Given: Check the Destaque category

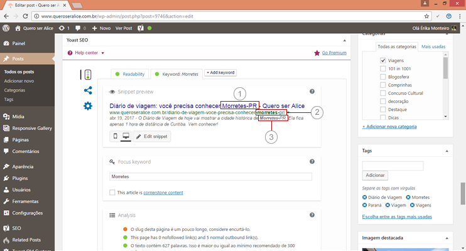Looking at the screenshot, I should 383,109.
